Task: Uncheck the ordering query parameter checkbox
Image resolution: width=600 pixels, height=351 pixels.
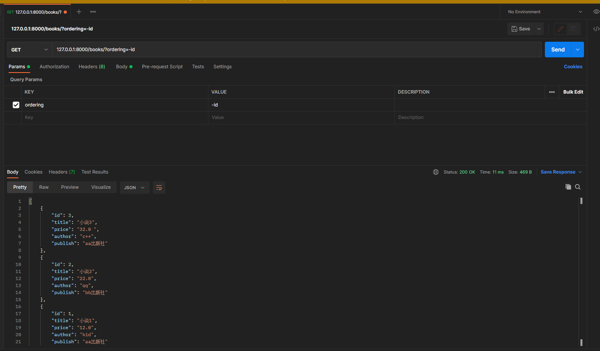Action: [x=16, y=105]
